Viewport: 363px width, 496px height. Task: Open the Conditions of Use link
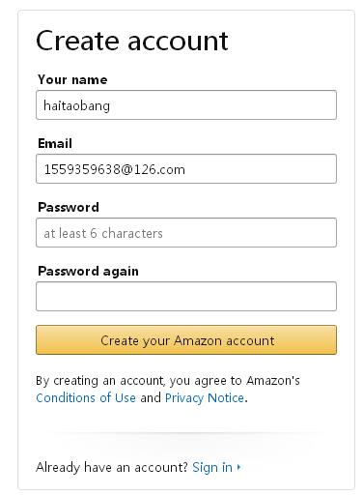click(x=86, y=398)
